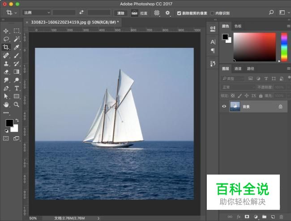Enable the 内容识别 checkbox

point(212,13)
